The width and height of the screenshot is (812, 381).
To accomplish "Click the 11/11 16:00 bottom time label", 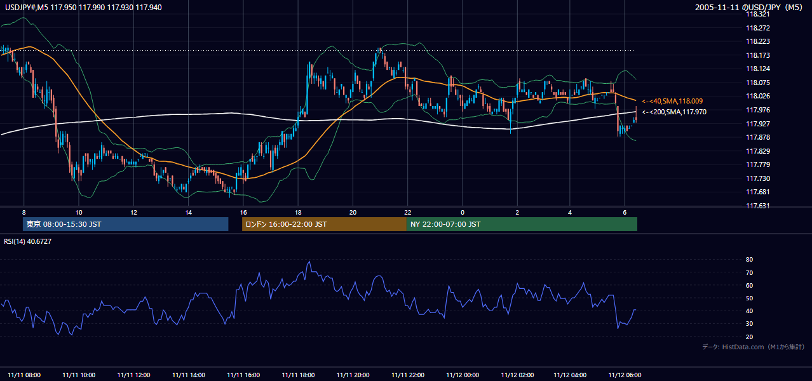I will click(x=243, y=375).
